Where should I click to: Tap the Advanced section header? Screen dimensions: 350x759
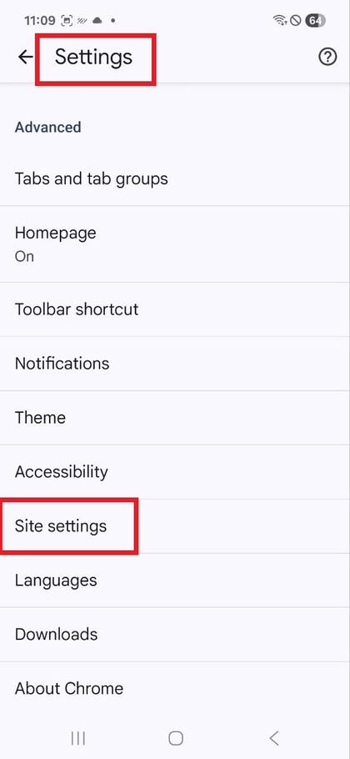coord(47,128)
